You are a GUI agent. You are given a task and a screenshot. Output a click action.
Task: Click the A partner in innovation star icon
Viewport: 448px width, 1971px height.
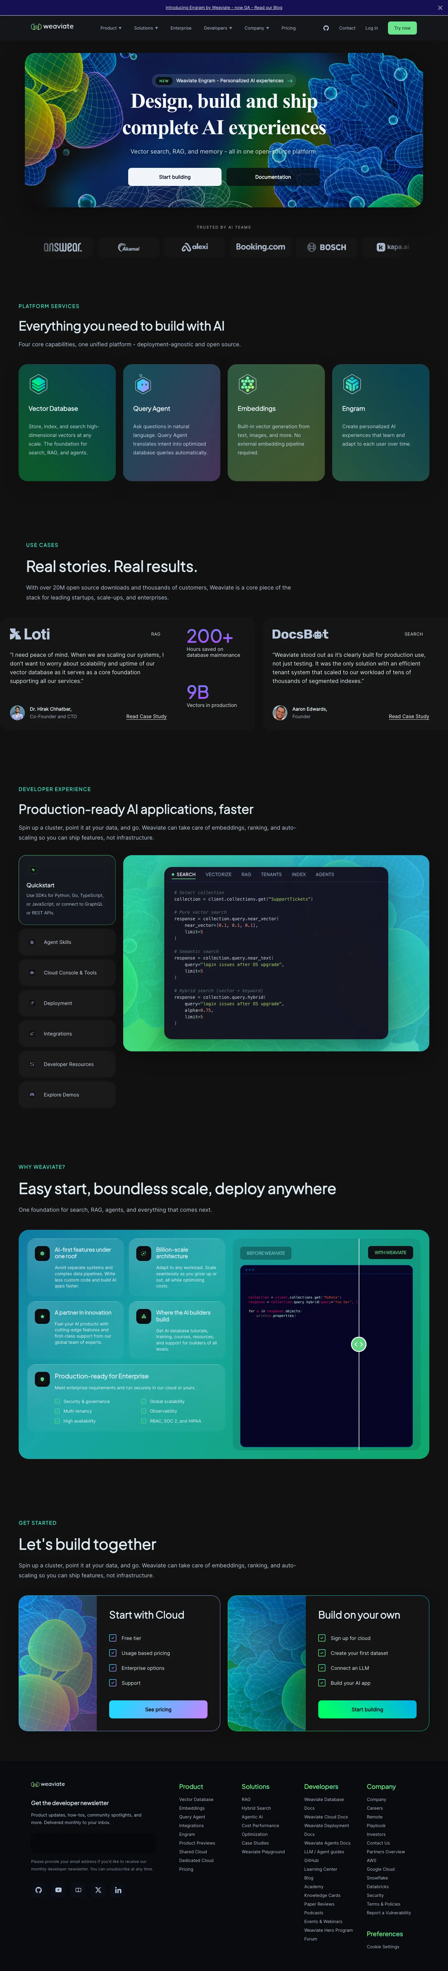click(42, 1316)
